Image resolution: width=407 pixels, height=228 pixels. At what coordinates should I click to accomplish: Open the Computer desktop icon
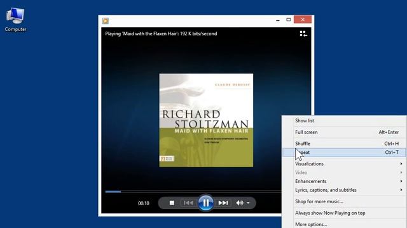pos(15,20)
